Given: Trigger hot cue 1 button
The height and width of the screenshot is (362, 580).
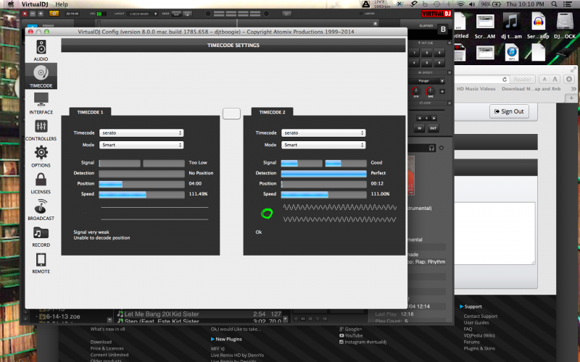Looking at the screenshot, I should (x=414, y=53).
